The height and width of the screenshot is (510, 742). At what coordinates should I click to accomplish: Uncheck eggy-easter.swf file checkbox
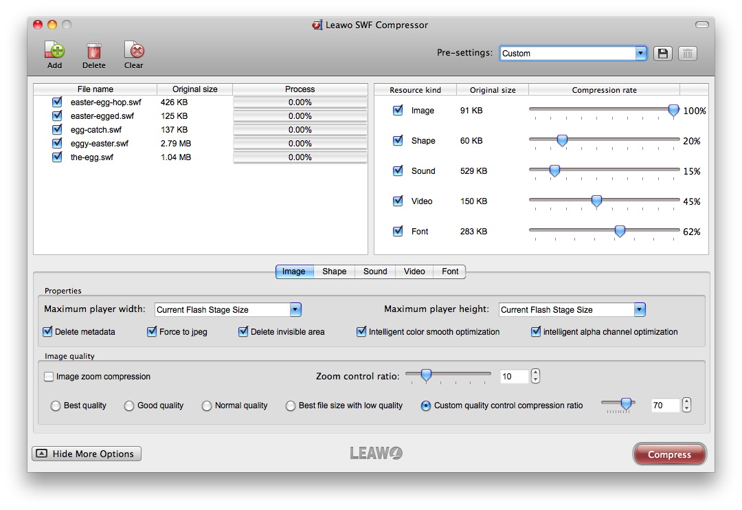57,143
